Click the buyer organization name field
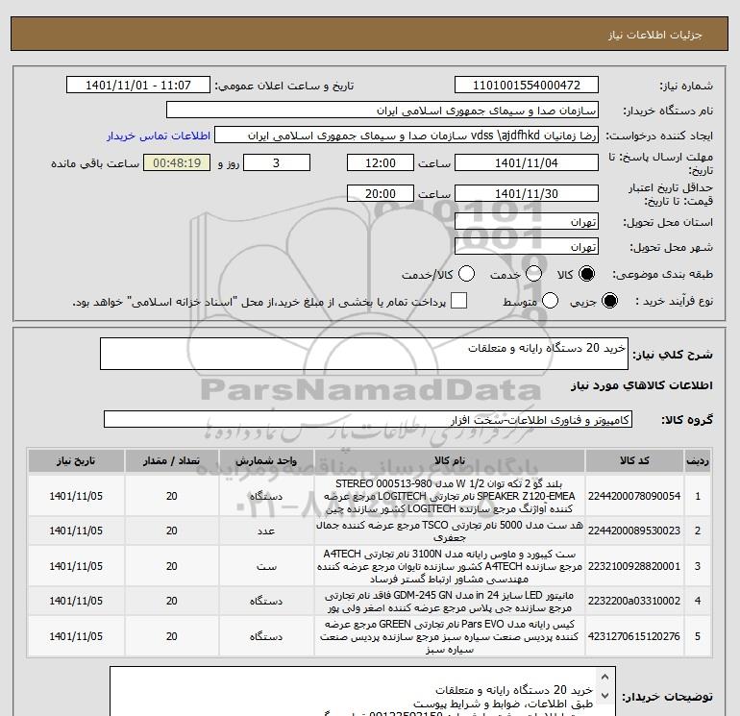 (x=382, y=111)
